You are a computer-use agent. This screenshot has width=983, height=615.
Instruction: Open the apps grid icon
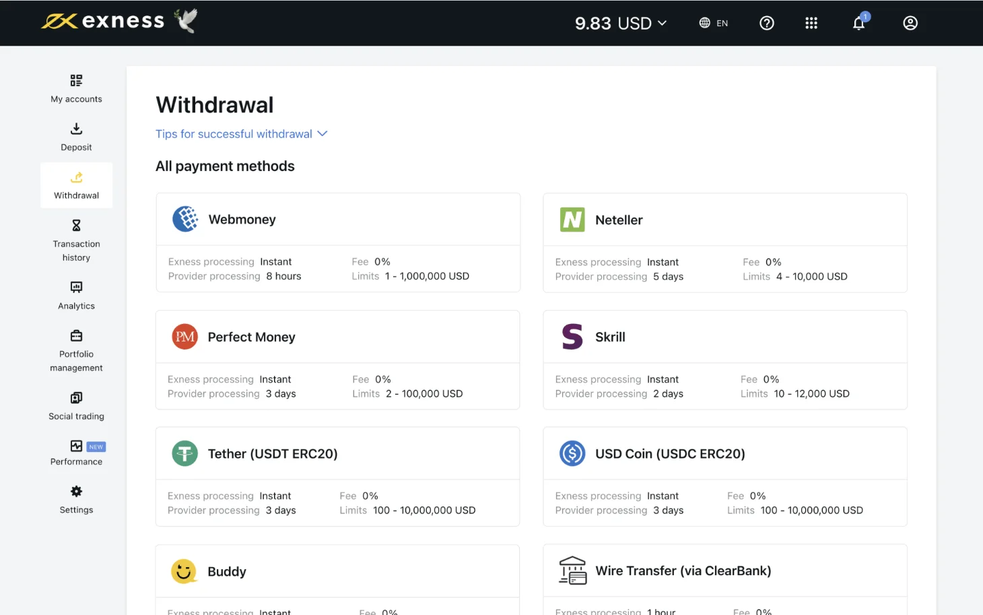811,23
